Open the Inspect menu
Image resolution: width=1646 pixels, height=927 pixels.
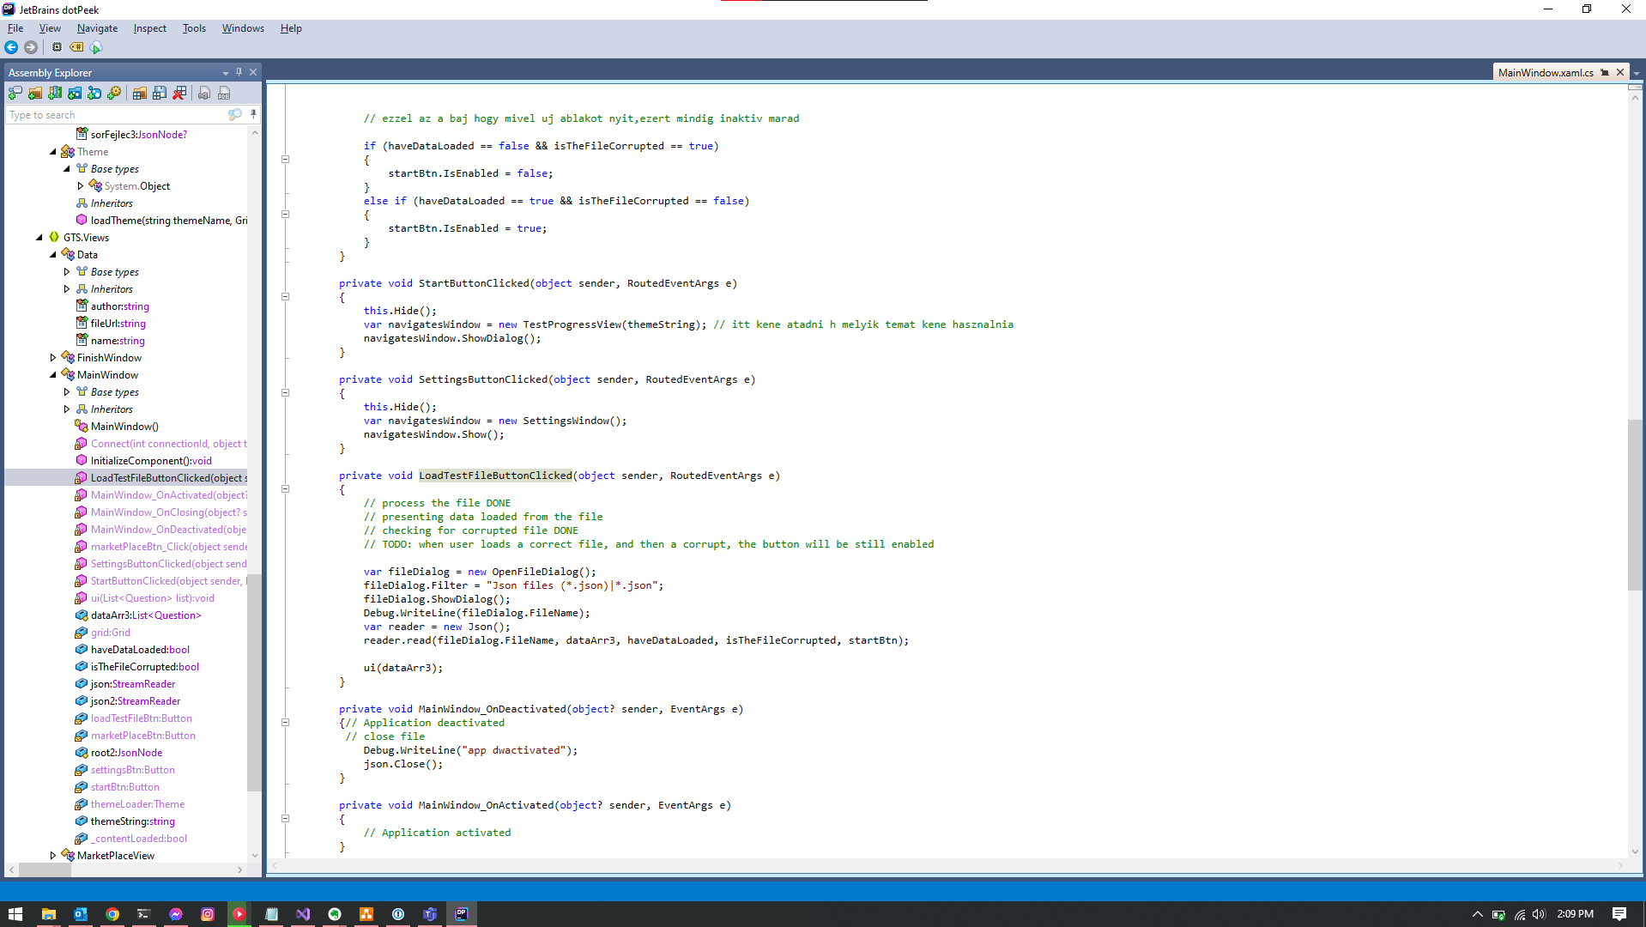pyautogui.click(x=149, y=28)
